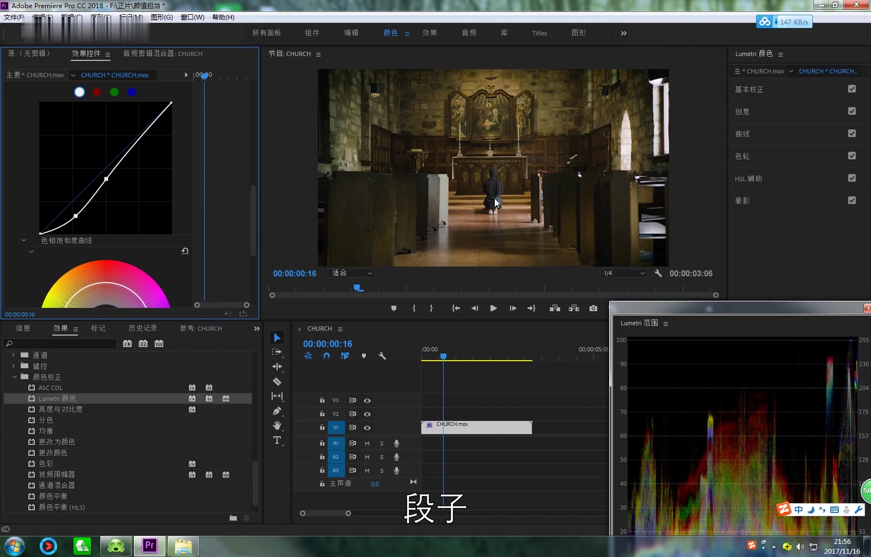Expand the 色轮 section in Lumetri
The image size is (871, 557).
coord(742,156)
